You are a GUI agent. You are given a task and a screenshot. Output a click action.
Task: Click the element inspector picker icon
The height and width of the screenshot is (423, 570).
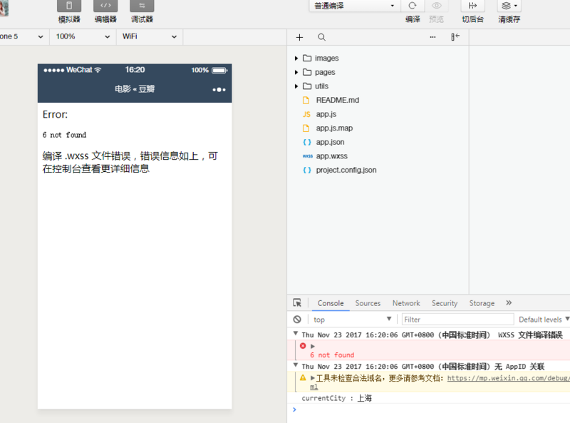tap(297, 303)
